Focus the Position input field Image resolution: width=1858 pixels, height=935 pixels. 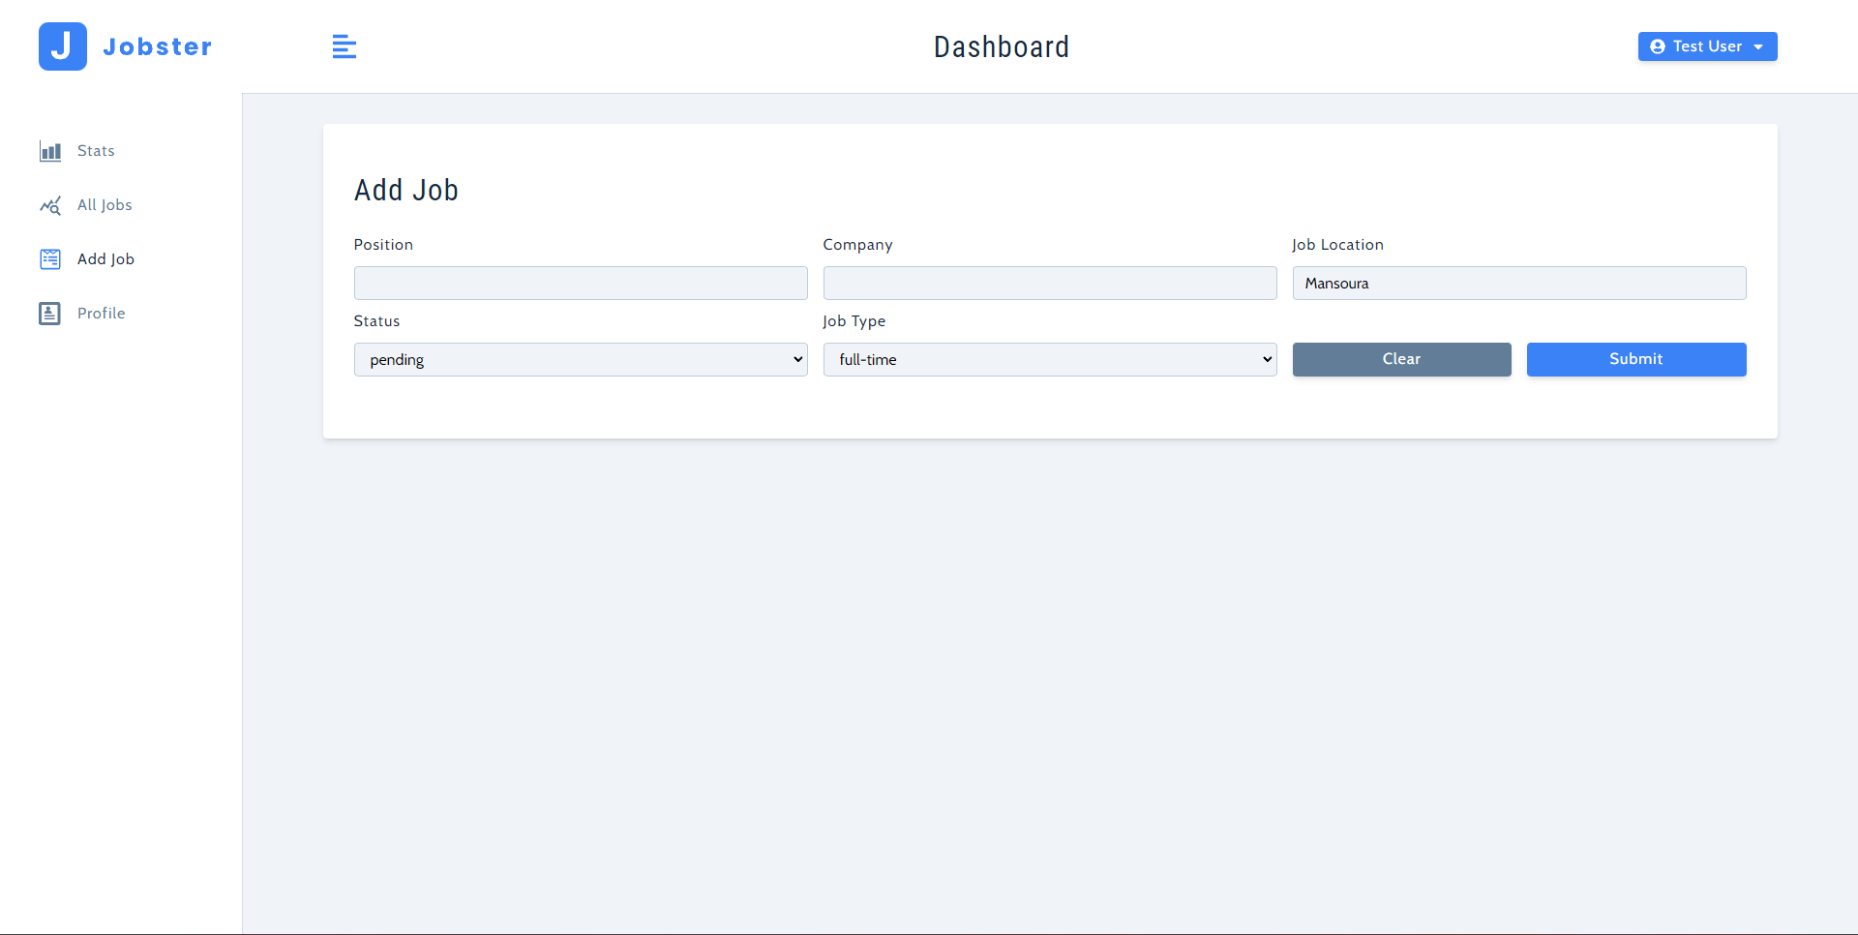point(580,283)
